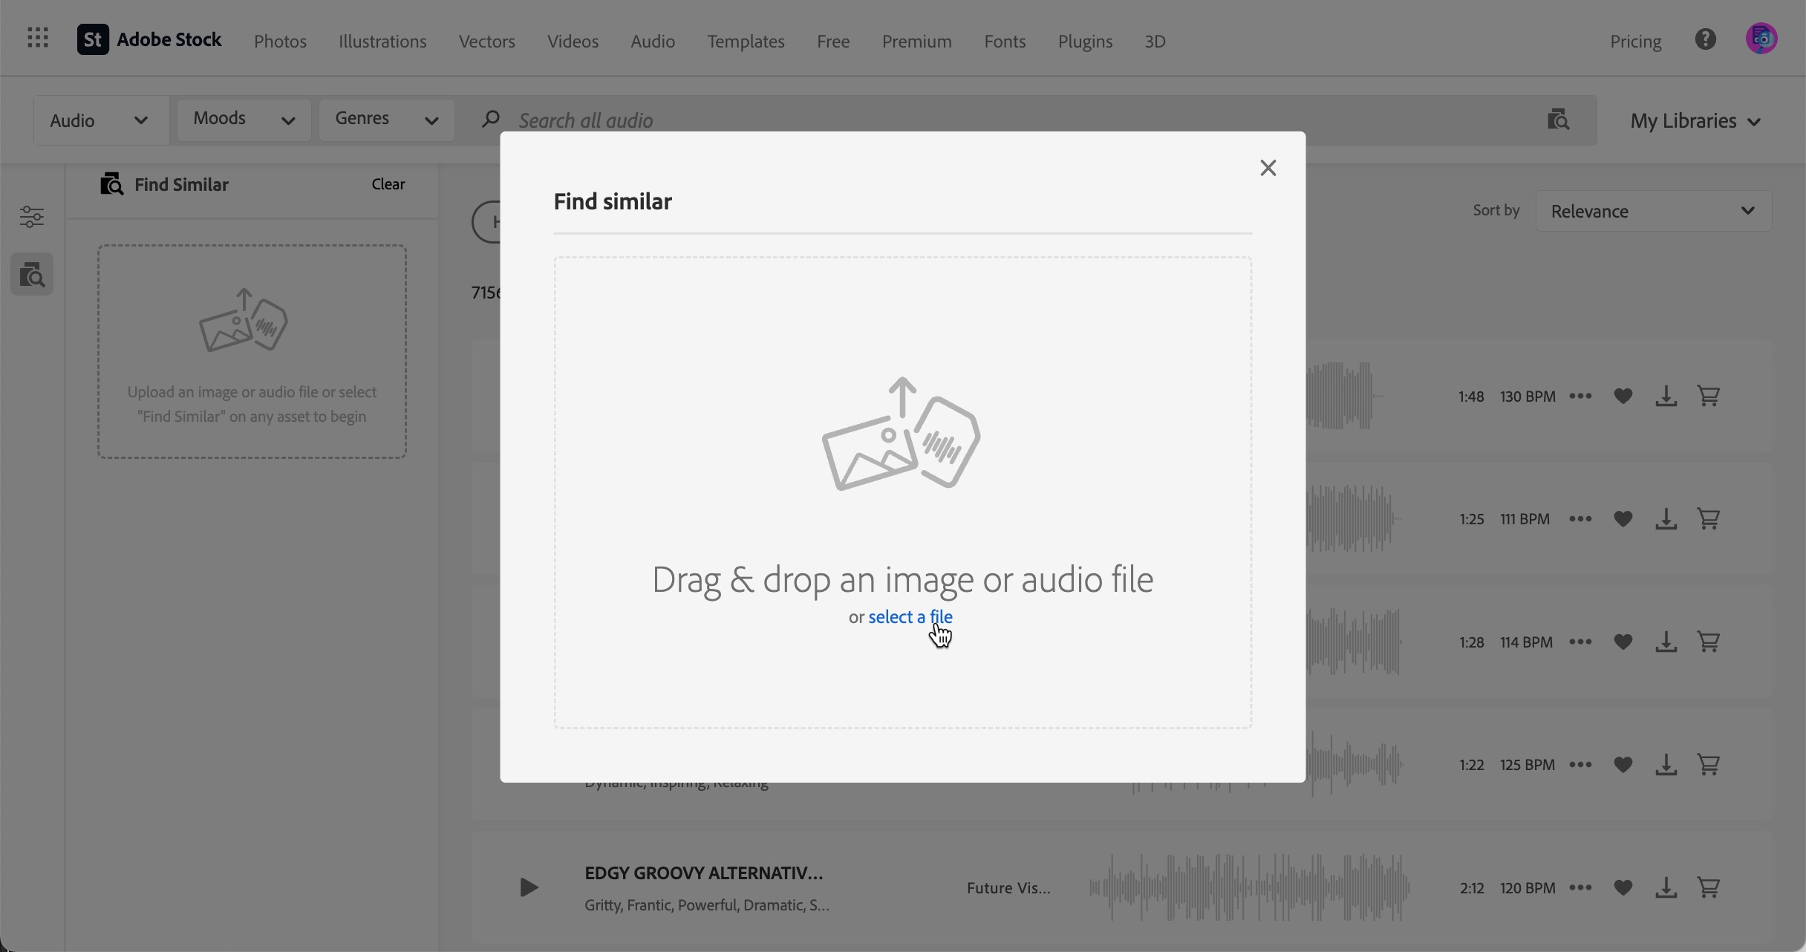Open more options for 125 BPM track

tap(1580, 765)
